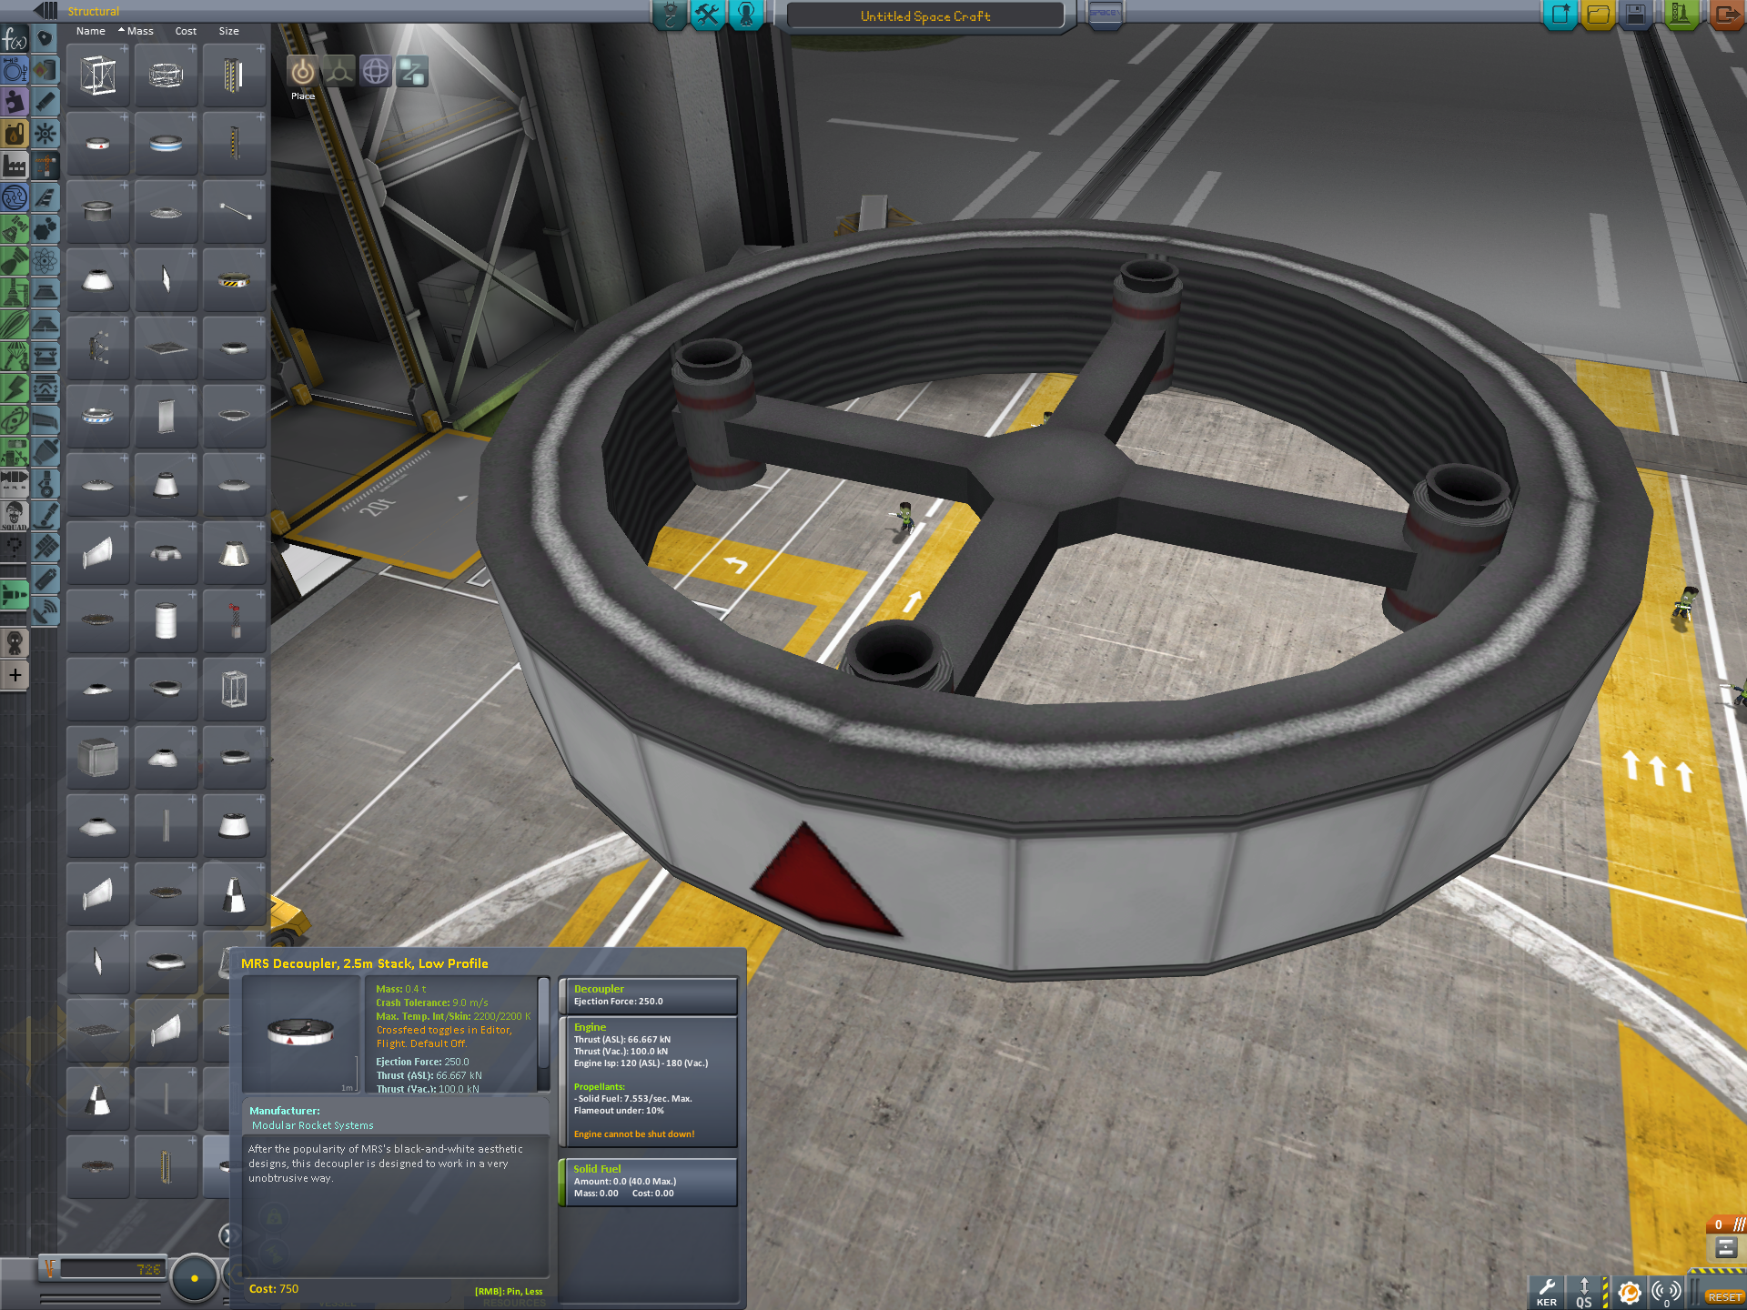Activate the Offset gizmo tool

339,71
